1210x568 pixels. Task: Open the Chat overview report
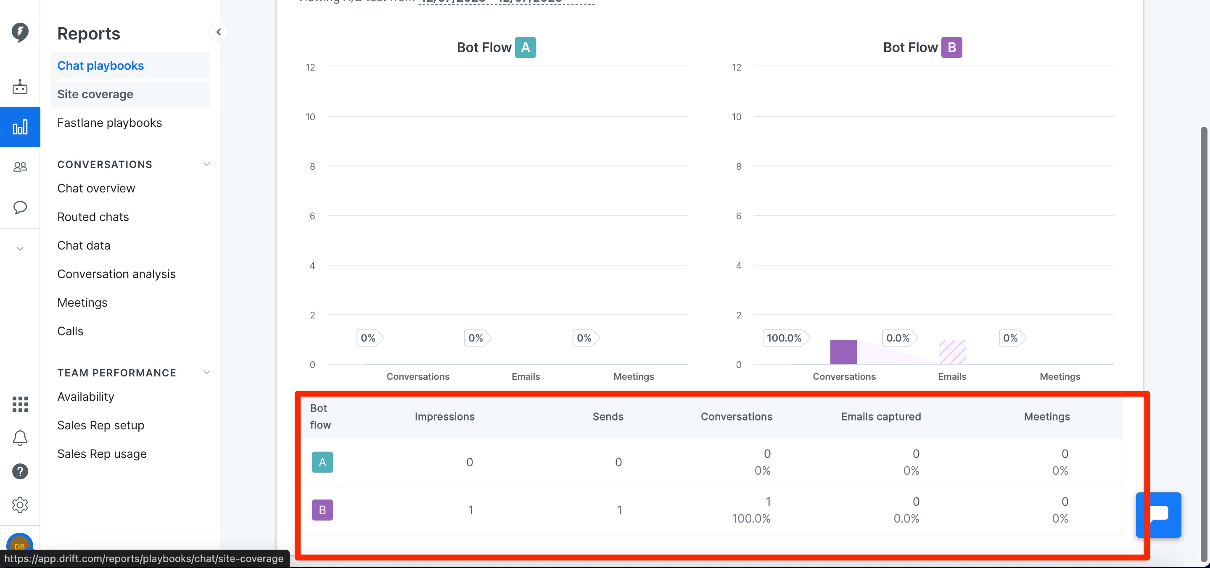coord(96,188)
